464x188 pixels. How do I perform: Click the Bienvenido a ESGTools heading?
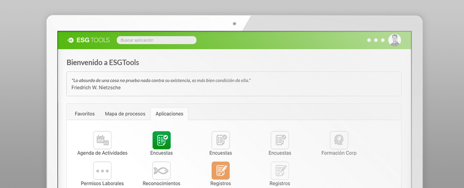103,63
